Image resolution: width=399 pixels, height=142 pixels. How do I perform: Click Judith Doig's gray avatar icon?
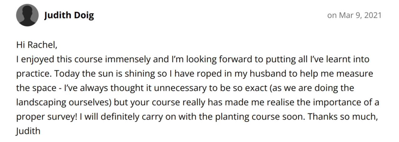coord(27,16)
